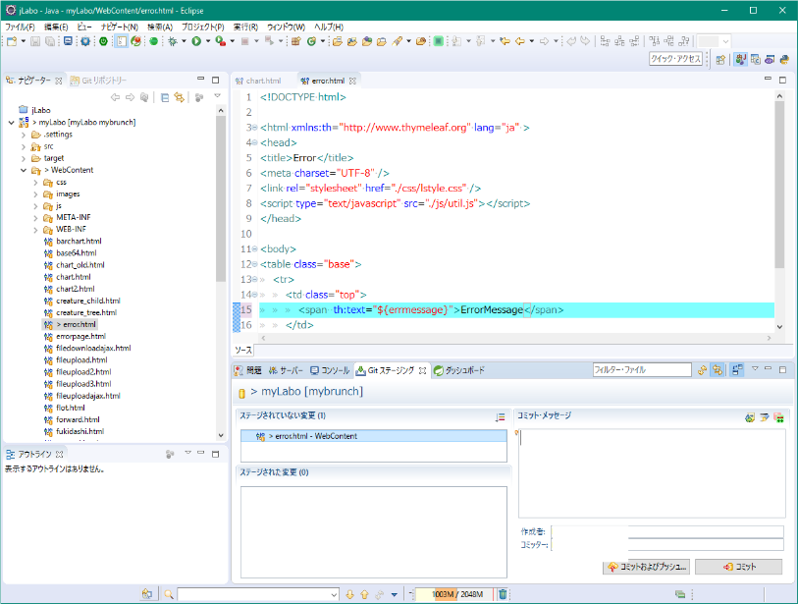Expand the WEB-INF folder
The image size is (798, 604).
click(x=35, y=230)
